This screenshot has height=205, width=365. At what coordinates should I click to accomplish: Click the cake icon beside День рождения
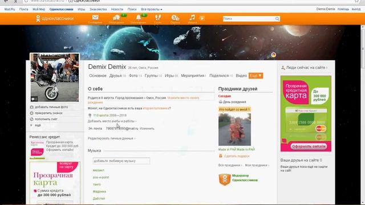click(221, 102)
